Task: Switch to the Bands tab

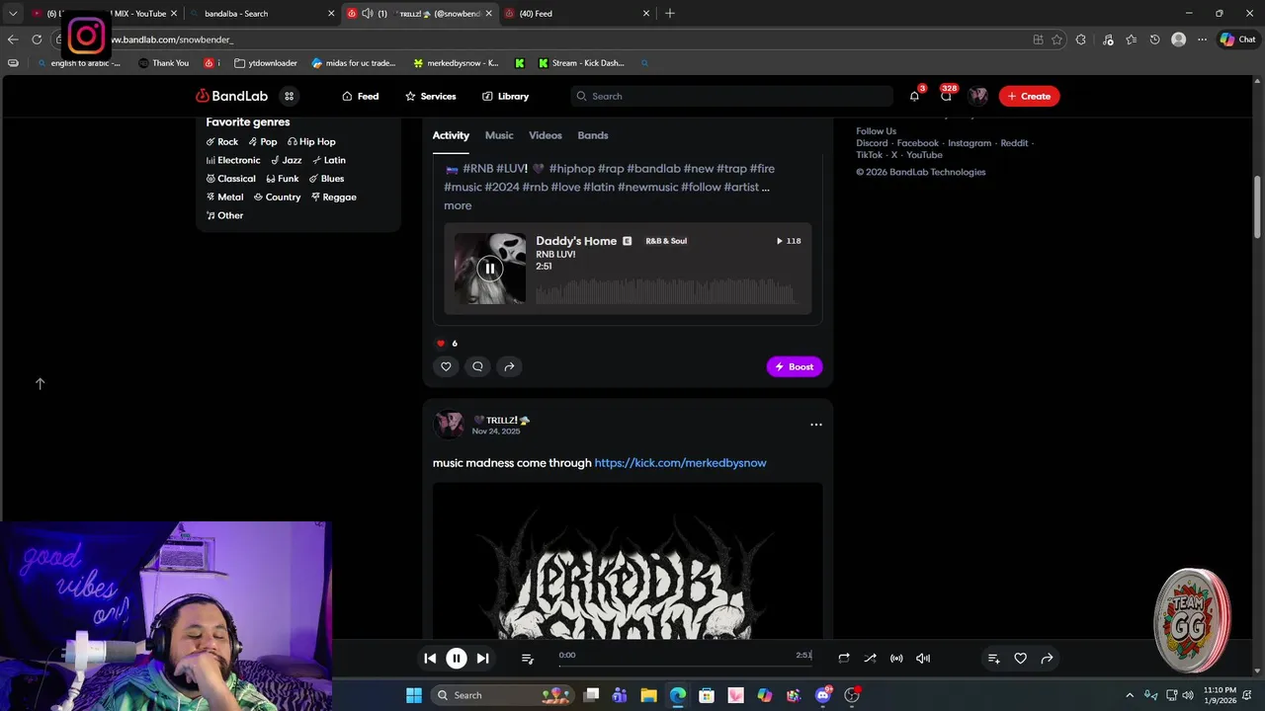Action: coord(593,135)
